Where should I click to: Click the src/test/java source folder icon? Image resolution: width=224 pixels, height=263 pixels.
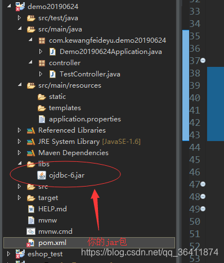tap(31, 18)
